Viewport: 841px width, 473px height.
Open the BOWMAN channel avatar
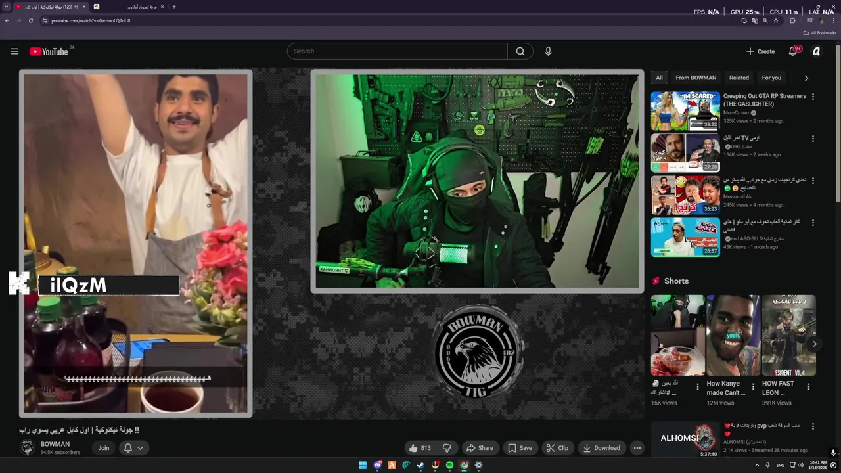28,448
